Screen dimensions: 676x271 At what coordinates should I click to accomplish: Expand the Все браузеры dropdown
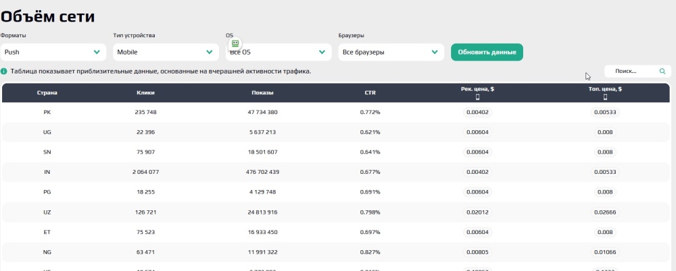click(391, 52)
